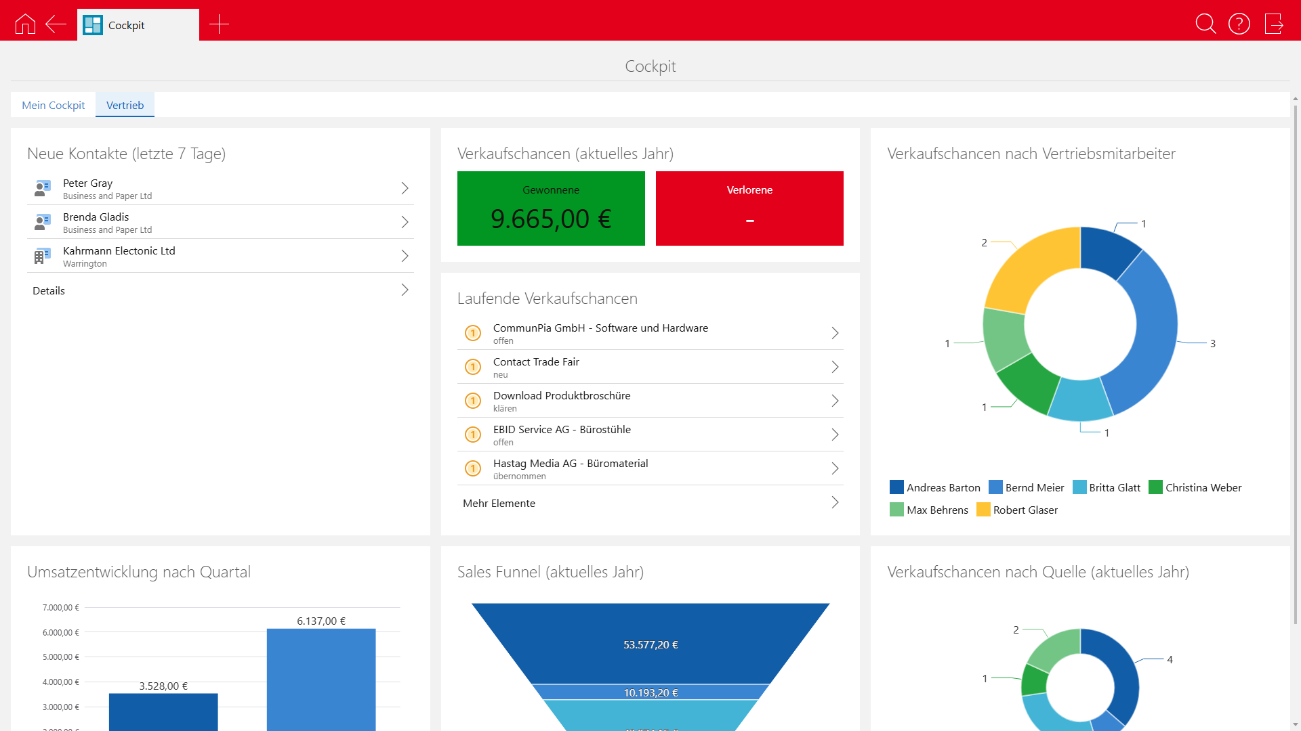Screen dimensions: 1301x731
Task: Click 'übernommen' status text
Action: [519, 477]
